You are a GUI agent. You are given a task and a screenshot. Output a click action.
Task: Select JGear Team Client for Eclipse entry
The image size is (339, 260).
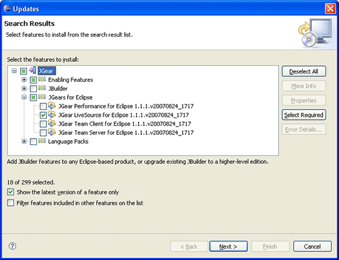(x=125, y=124)
